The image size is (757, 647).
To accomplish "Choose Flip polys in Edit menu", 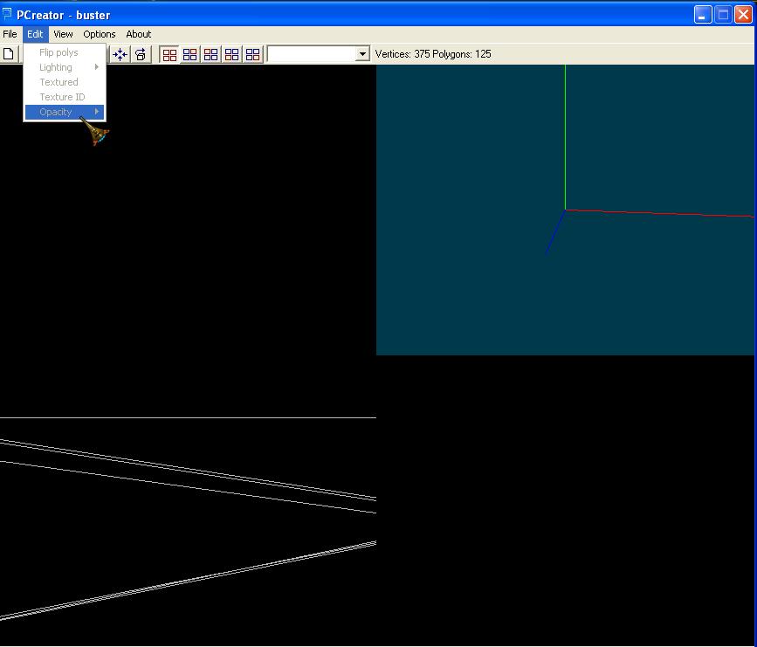I will pyautogui.click(x=65, y=52).
